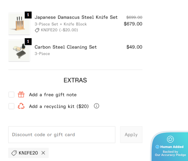Remove the applied KNIFE20 discount code
This screenshot has height=161, width=188.
pyautogui.click(x=43, y=153)
